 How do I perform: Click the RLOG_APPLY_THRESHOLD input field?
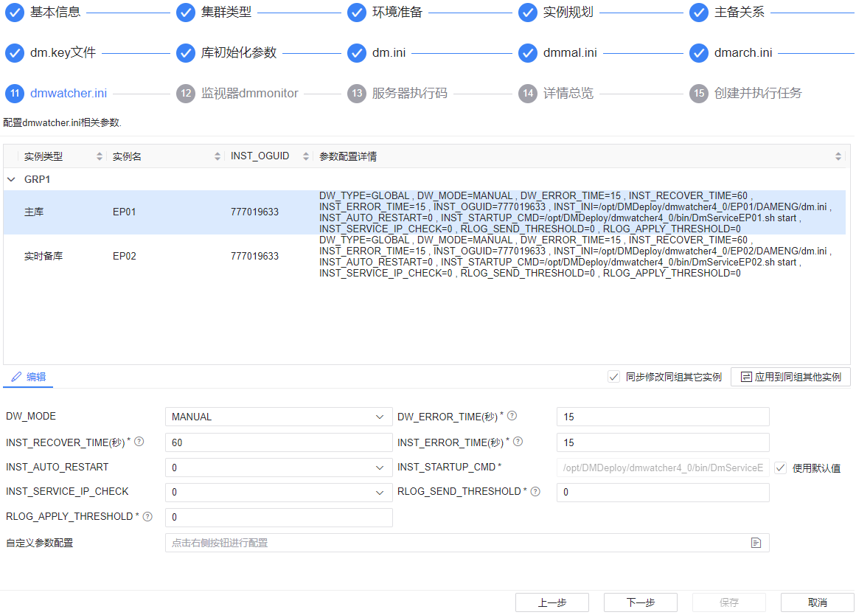coord(279,517)
